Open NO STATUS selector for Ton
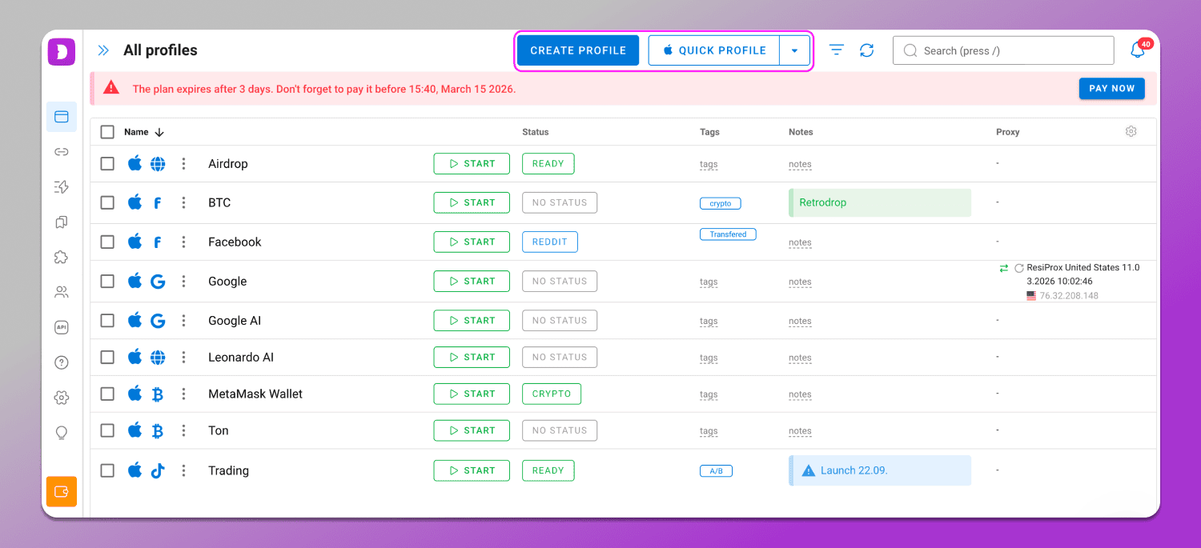Image resolution: width=1201 pixels, height=548 pixels. [x=560, y=431]
